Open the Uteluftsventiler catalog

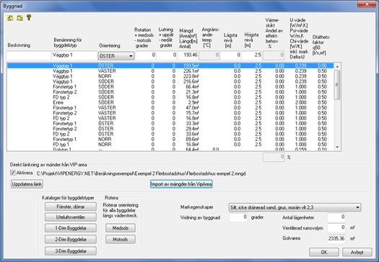click(x=71, y=217)
